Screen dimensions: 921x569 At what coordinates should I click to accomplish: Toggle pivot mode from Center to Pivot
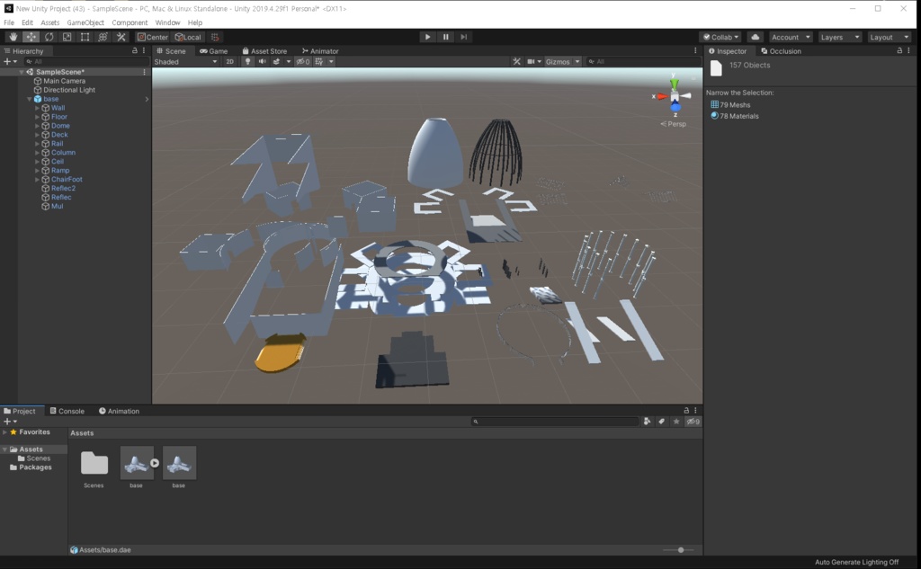[151, 37]
